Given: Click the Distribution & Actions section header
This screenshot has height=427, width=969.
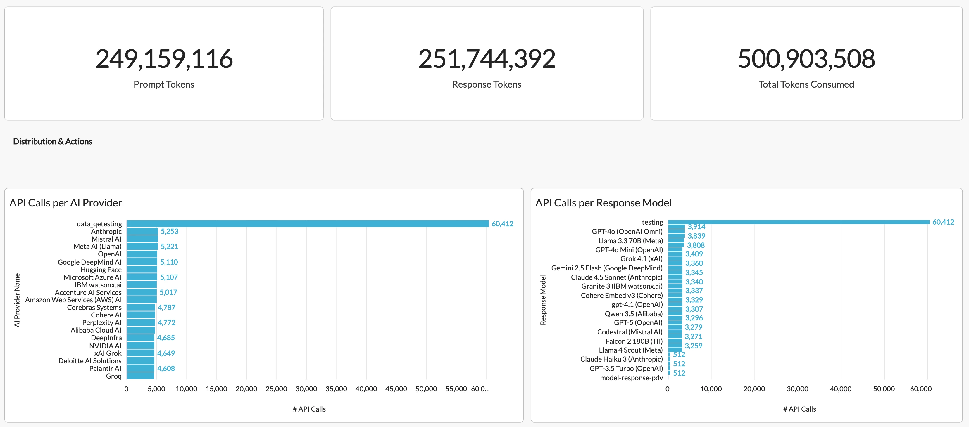Looking at the screenshot, I should (x=52, y=141).
